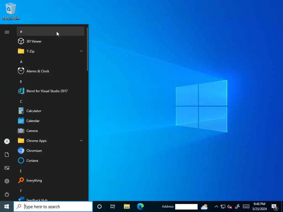Launch Microsoft Edge from taskbar

[x=140, y=206]
